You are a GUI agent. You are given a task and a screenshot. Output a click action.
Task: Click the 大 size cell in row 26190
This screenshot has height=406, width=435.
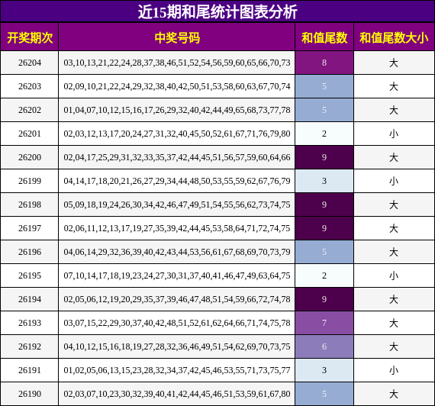point(394,394)
